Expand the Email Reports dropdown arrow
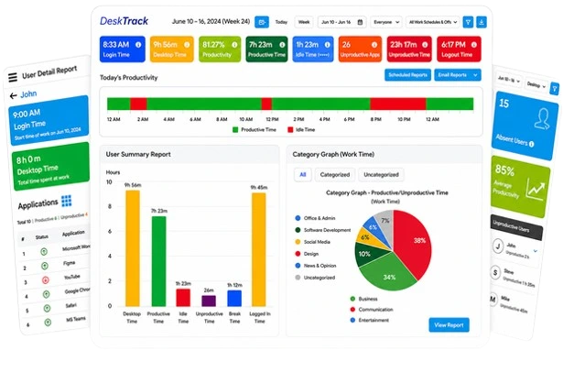 click(475, 75)
